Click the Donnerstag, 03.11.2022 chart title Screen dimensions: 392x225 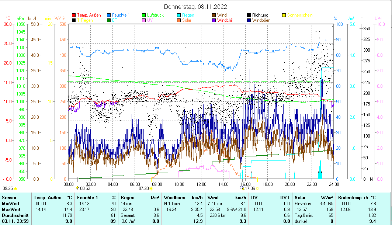(x=195, y=7)
